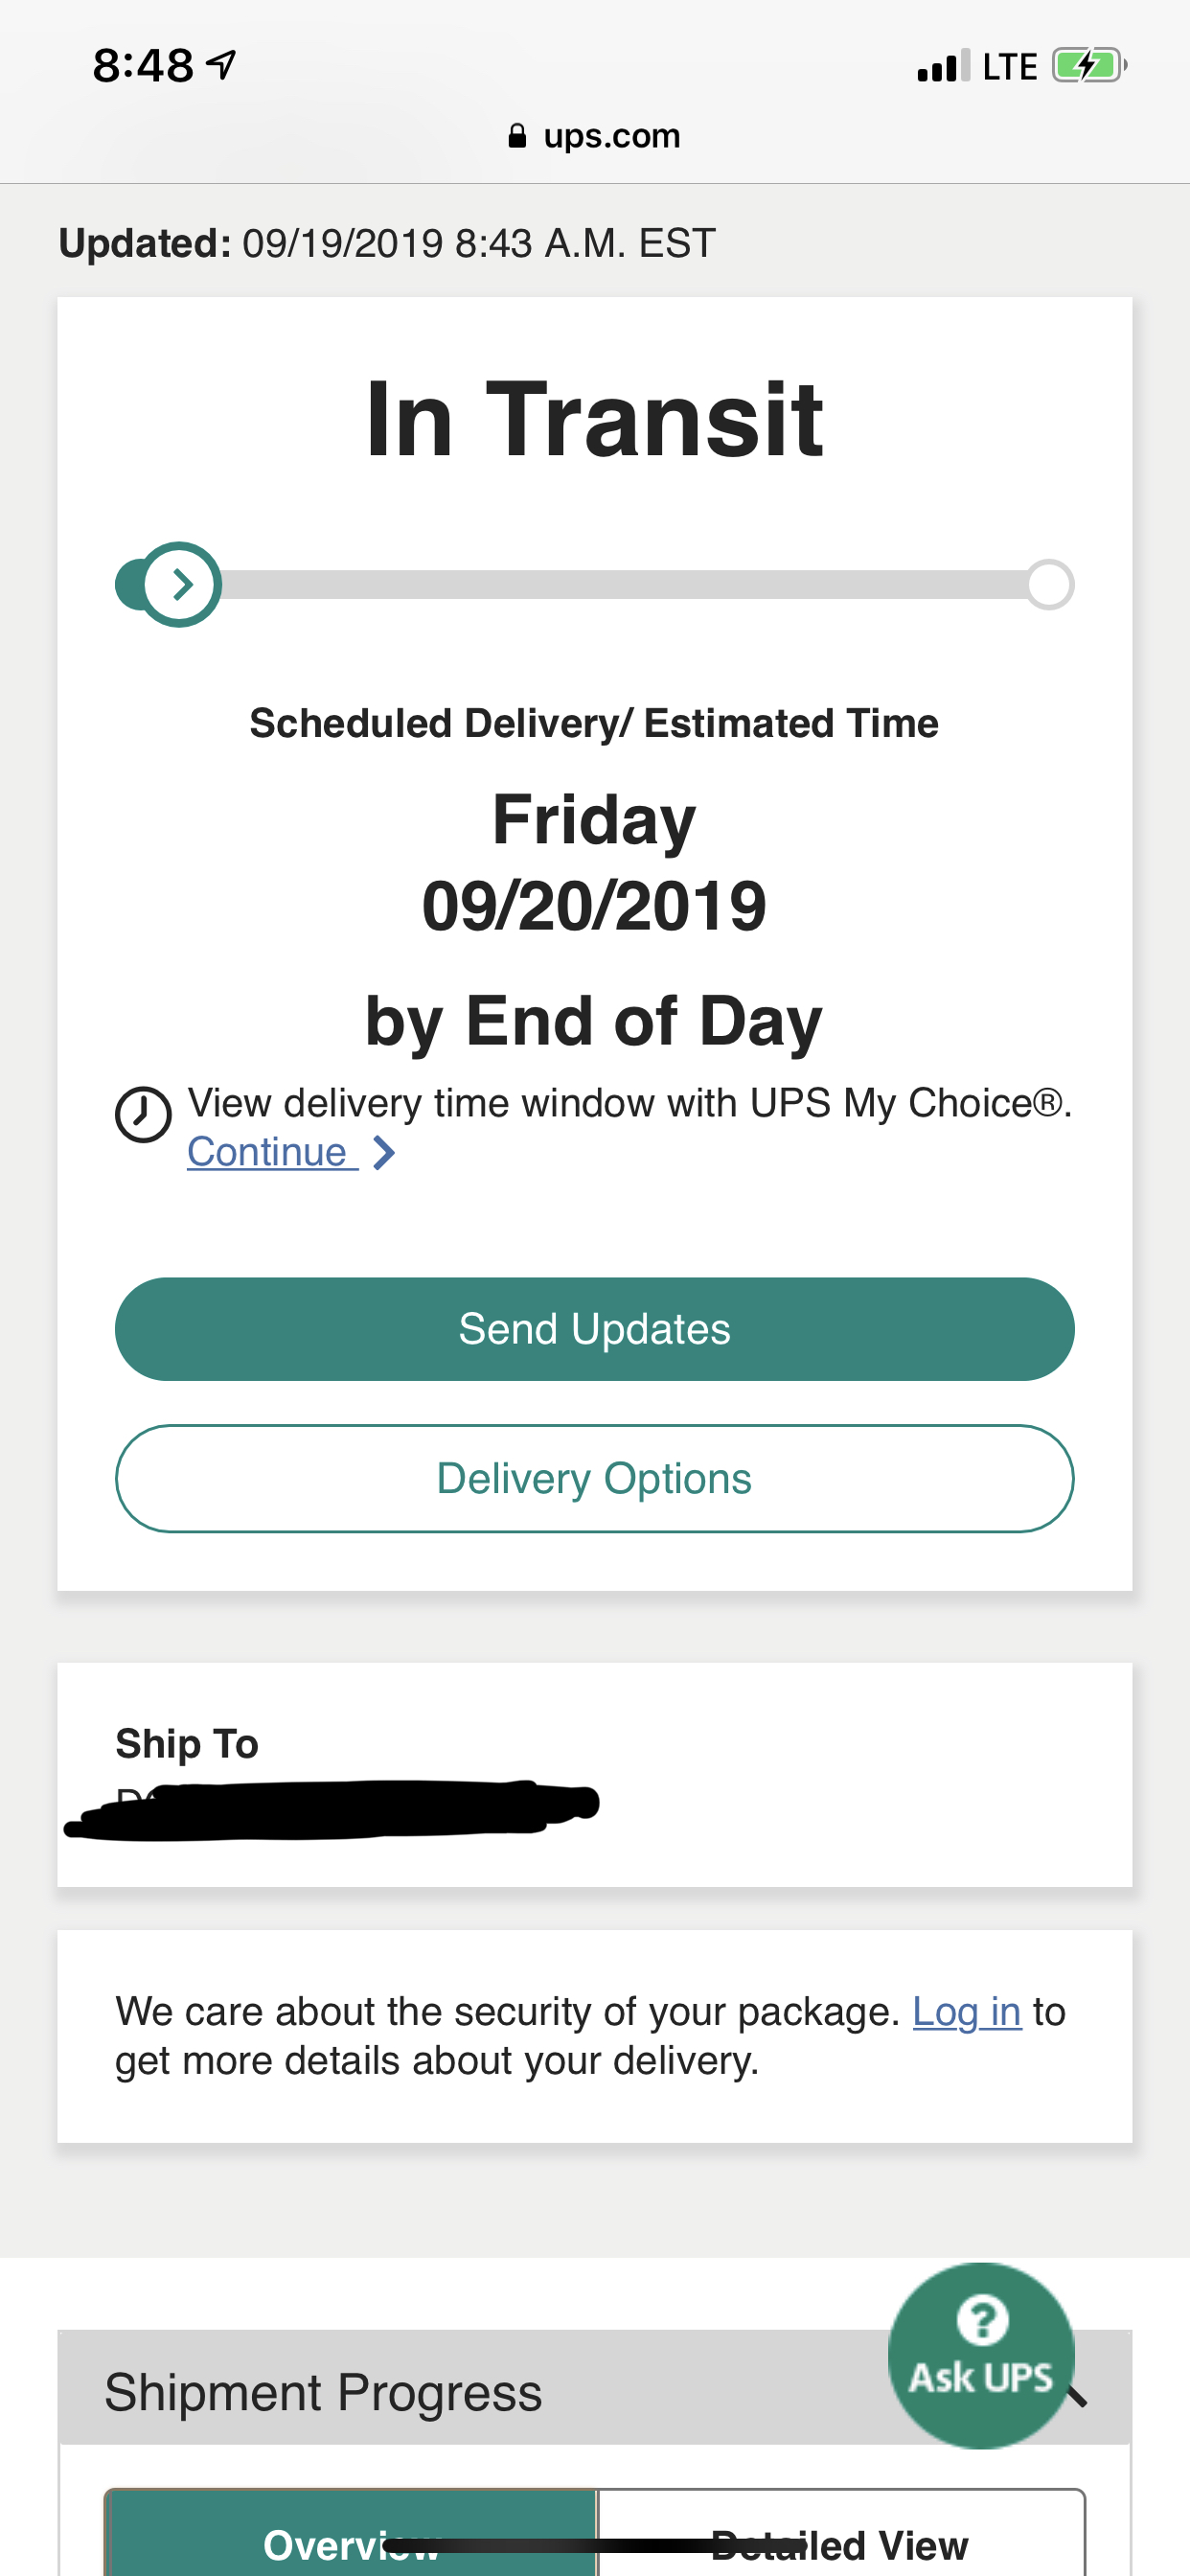Open Delivery Options
This screenshot has height=2576, width=1190.
click(x=594, y=1478)
